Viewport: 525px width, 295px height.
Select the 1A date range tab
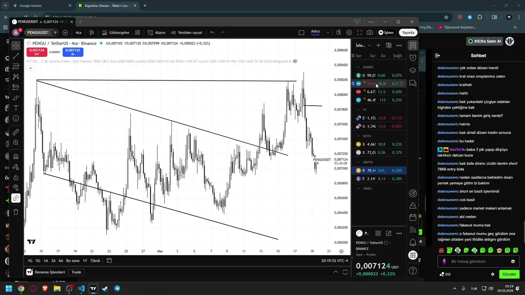click(x=46, y=261)
